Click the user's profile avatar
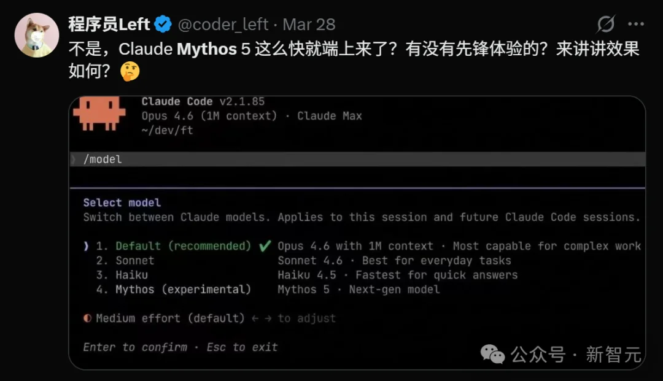This screenshot has width=663, height=381. tap(37, 35)
